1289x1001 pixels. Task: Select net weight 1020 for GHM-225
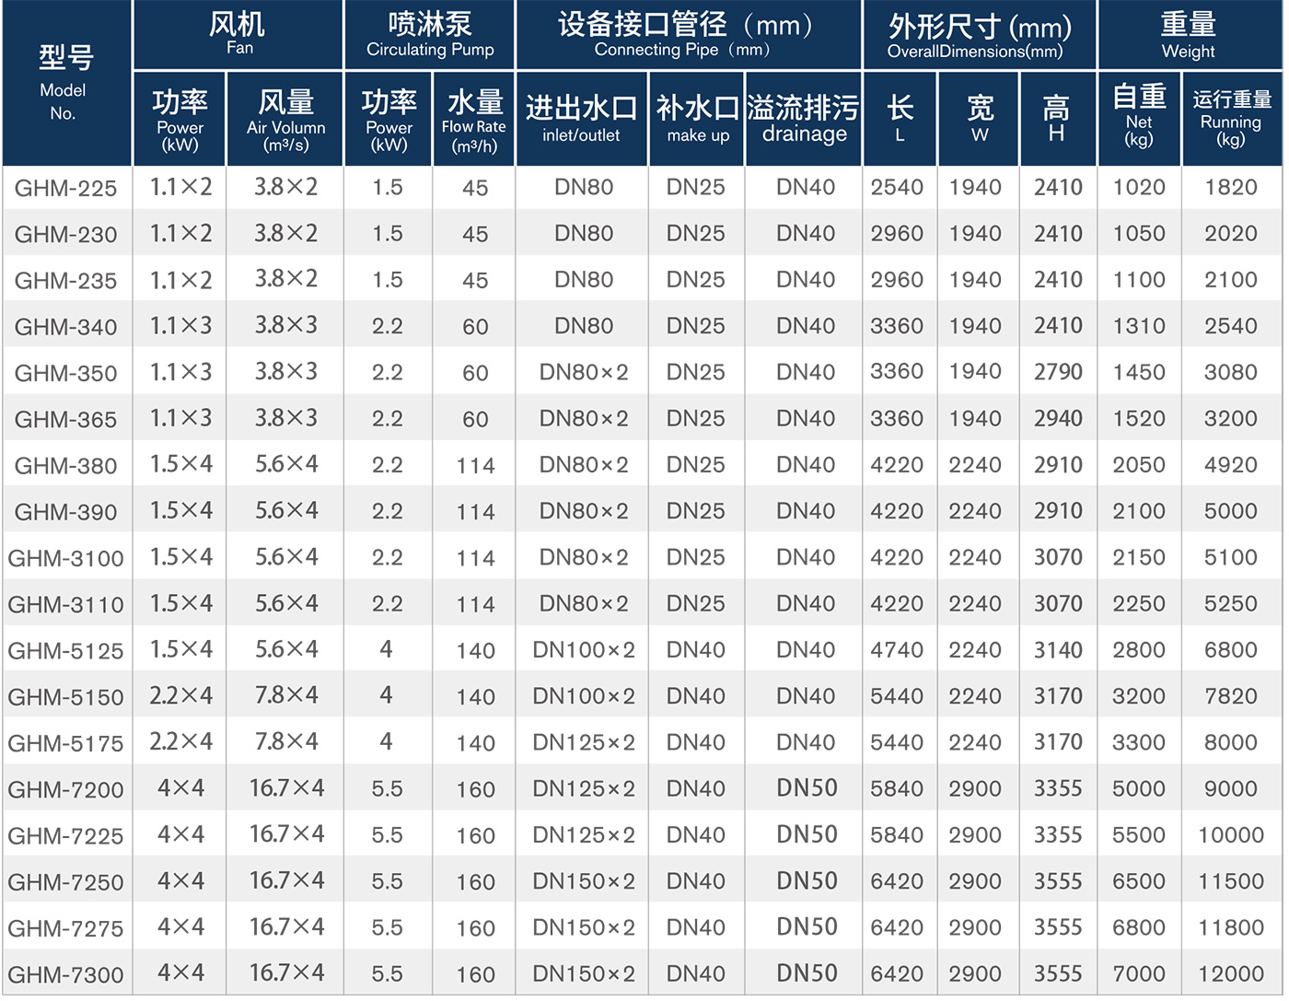pos(1139,188)
